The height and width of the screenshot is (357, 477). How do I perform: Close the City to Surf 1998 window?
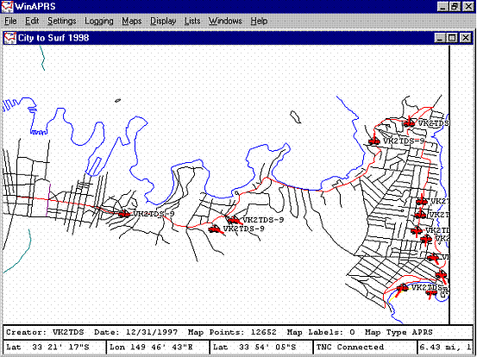466,38
